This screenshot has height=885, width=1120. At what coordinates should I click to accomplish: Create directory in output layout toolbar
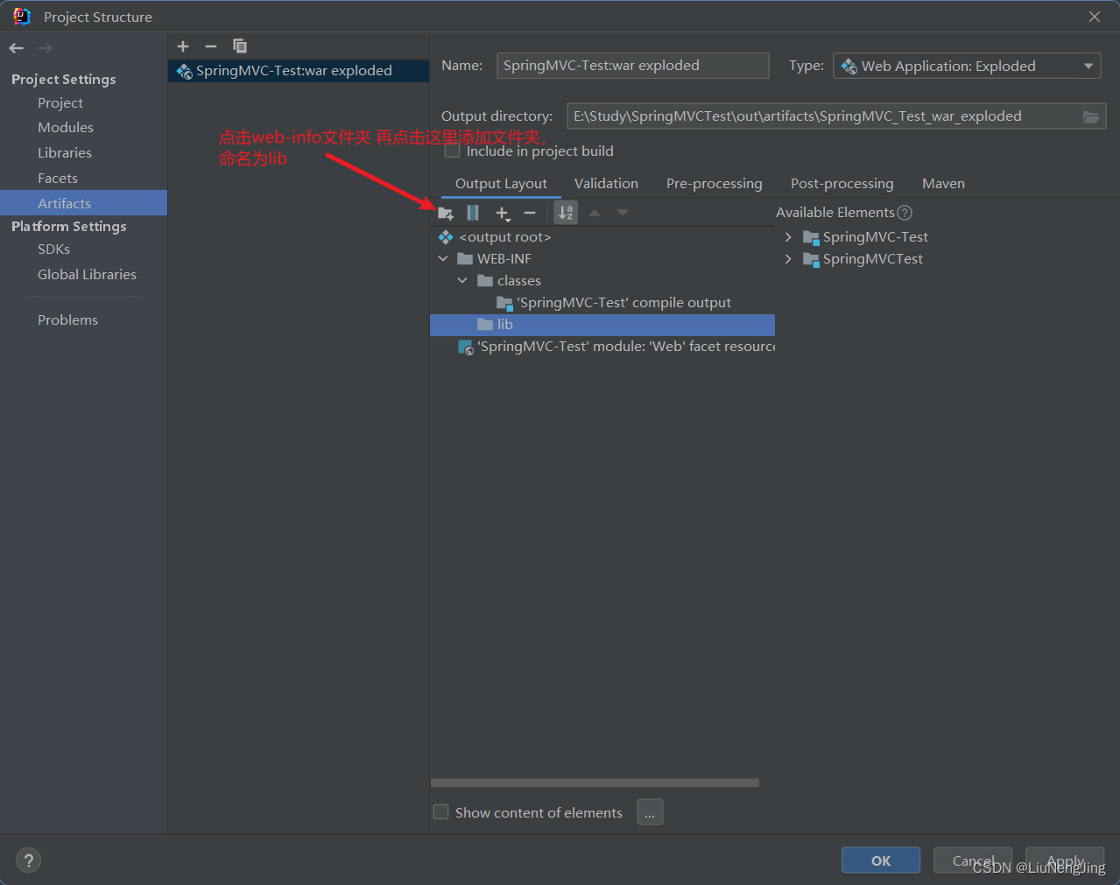(x=446, y=213)
